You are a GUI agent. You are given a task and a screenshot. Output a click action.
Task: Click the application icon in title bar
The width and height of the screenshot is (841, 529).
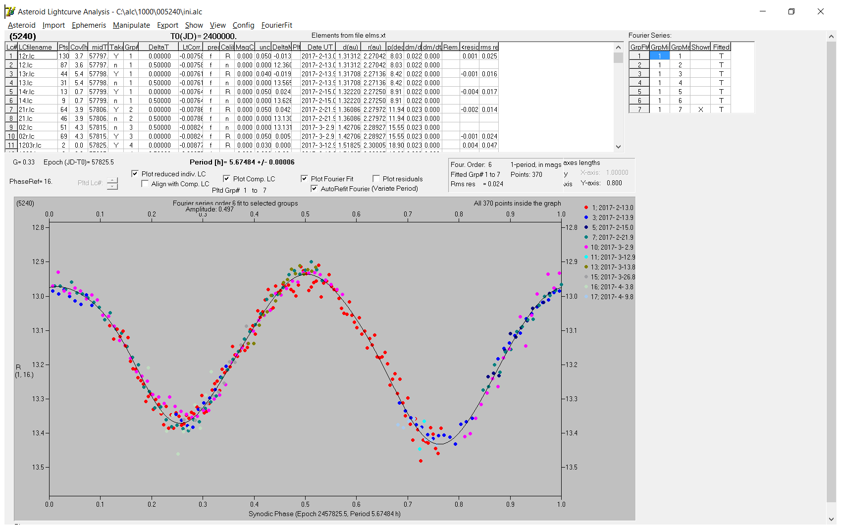tap(10, 11)
